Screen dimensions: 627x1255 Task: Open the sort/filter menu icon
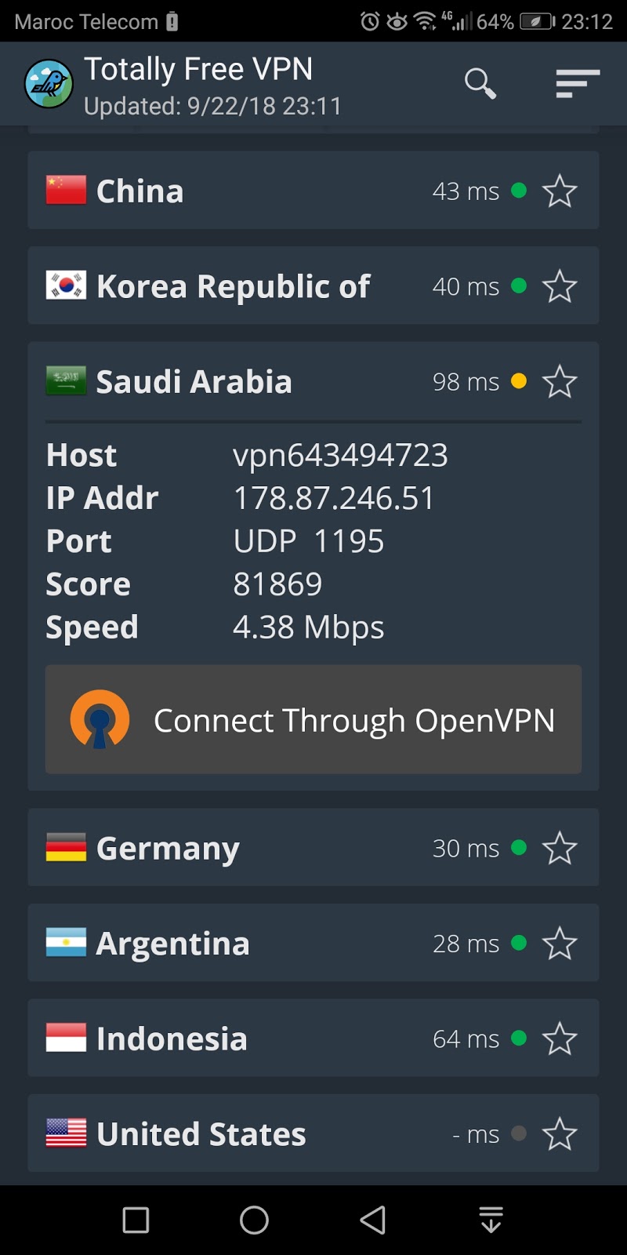pos(578,83)
